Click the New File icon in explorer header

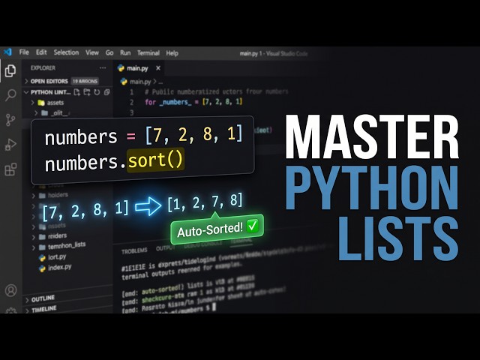click(76, 91)
